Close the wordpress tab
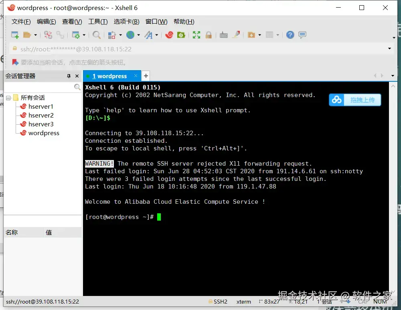Screen dimensions: 401x310 pos(136,76)
